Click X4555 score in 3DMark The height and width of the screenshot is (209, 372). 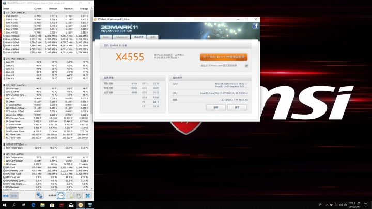point(130,57)
